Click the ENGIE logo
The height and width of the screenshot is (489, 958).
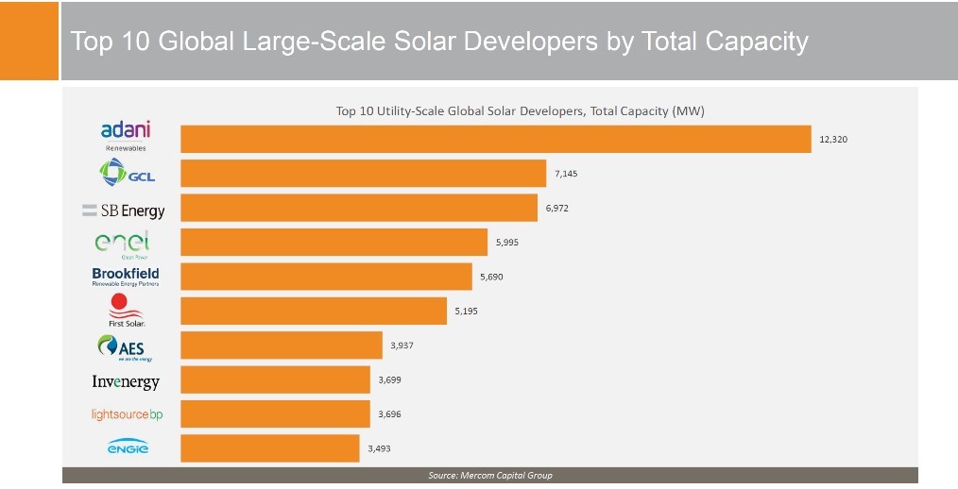[x=128, y=447]
